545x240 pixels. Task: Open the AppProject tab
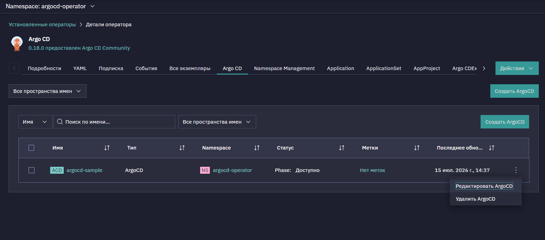427,68
